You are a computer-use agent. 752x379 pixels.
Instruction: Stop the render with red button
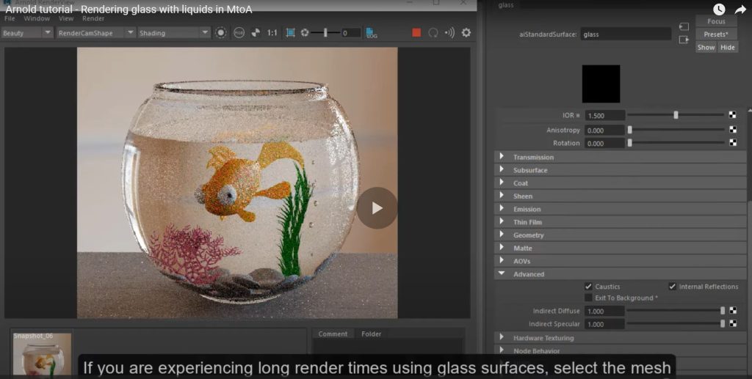pos(416,32)
